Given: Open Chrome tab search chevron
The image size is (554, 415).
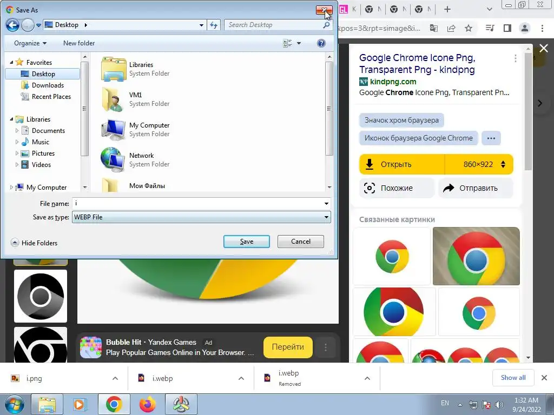Looking at the screenshot, I should (x=489, y=10).
